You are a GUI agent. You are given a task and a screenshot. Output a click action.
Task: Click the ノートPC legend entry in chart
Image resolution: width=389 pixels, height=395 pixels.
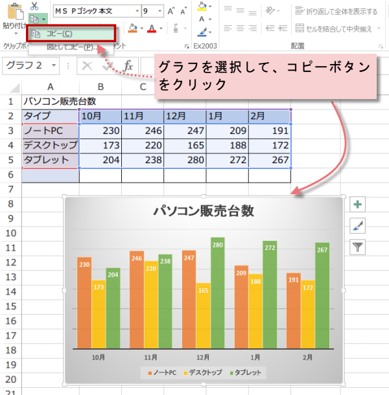[x=162, y=372]
